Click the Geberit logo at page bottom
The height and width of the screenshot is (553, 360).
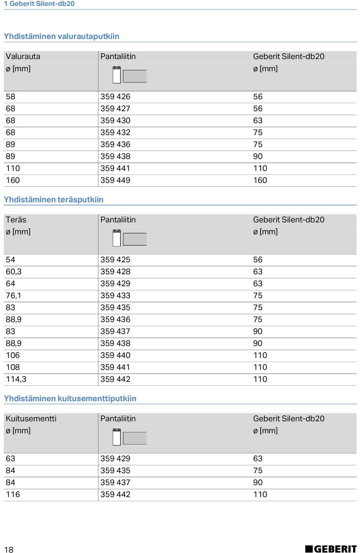331,549
